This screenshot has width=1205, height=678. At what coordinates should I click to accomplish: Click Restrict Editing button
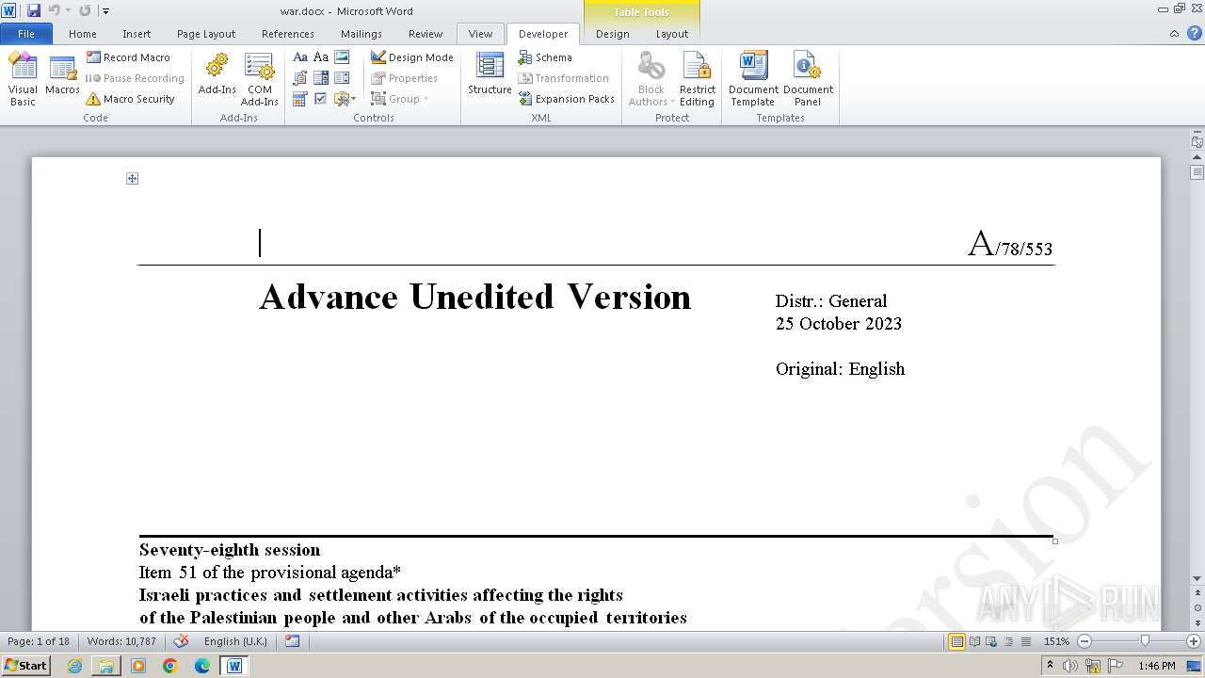pos(698,80)
